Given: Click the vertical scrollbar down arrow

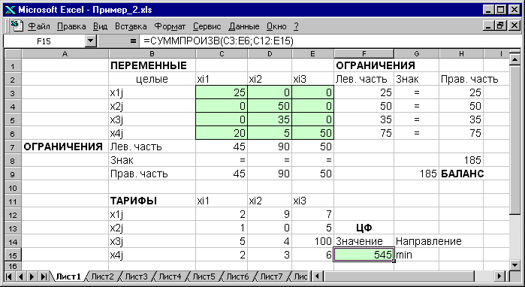Looking at the screenshot, I should [x=514, y=264].
